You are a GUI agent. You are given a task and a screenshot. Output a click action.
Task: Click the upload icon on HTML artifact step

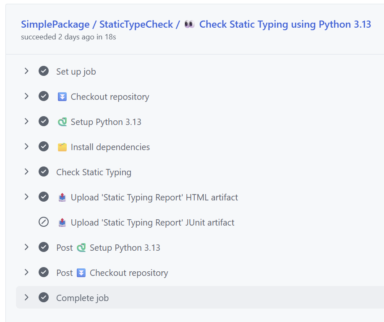62,197
